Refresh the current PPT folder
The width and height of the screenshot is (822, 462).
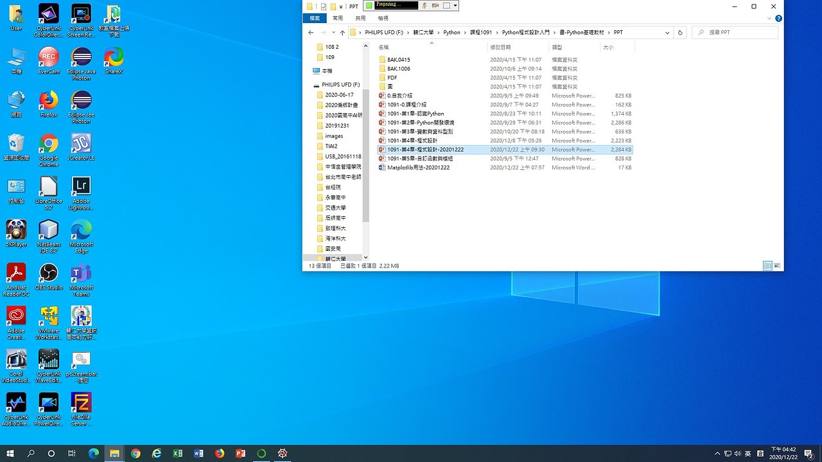tap(681, 32)
